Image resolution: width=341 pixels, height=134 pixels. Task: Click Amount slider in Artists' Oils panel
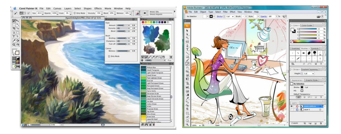[123, 25]
